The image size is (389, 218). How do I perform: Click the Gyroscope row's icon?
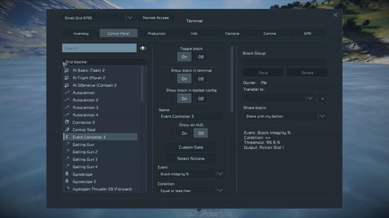tap(67, 174)
